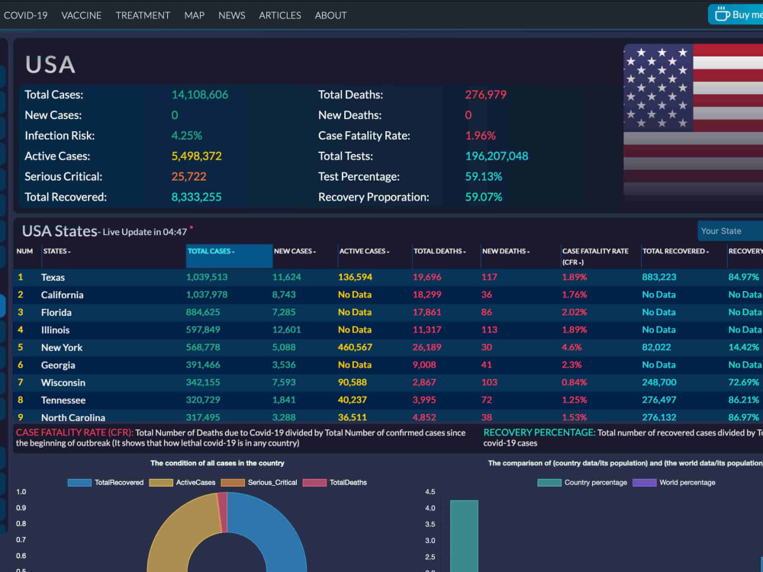Toggle TotalDeaths legend swatch in chart
Viewport: 763px width, 572px height.
pos(314,483)
